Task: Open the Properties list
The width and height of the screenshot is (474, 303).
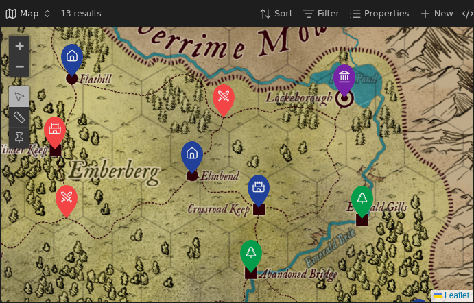Action: click(379, 14)
